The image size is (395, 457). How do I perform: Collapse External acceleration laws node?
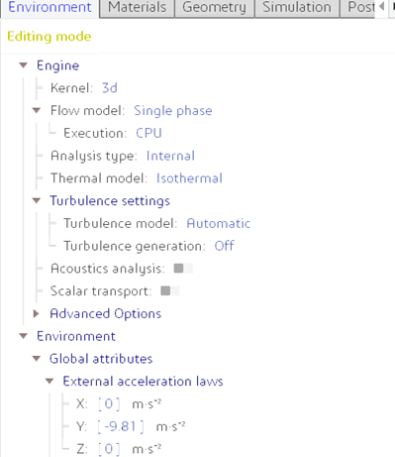tap(49, 381)
